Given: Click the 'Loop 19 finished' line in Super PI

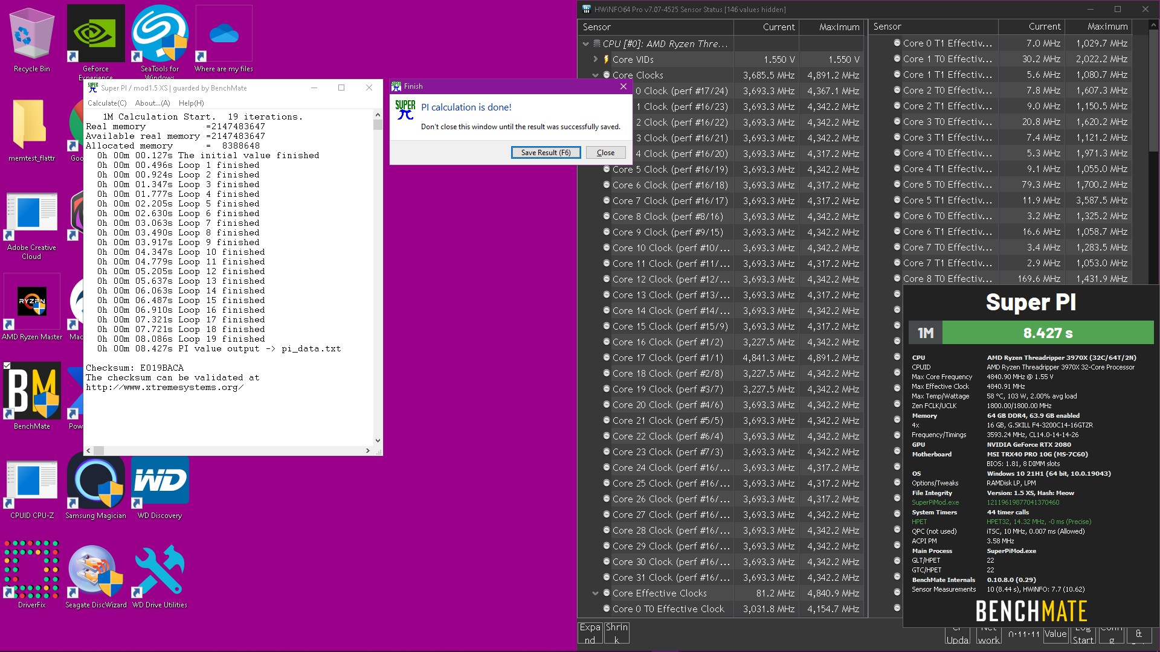Looking at the screenshot, I should pos(181,339).
